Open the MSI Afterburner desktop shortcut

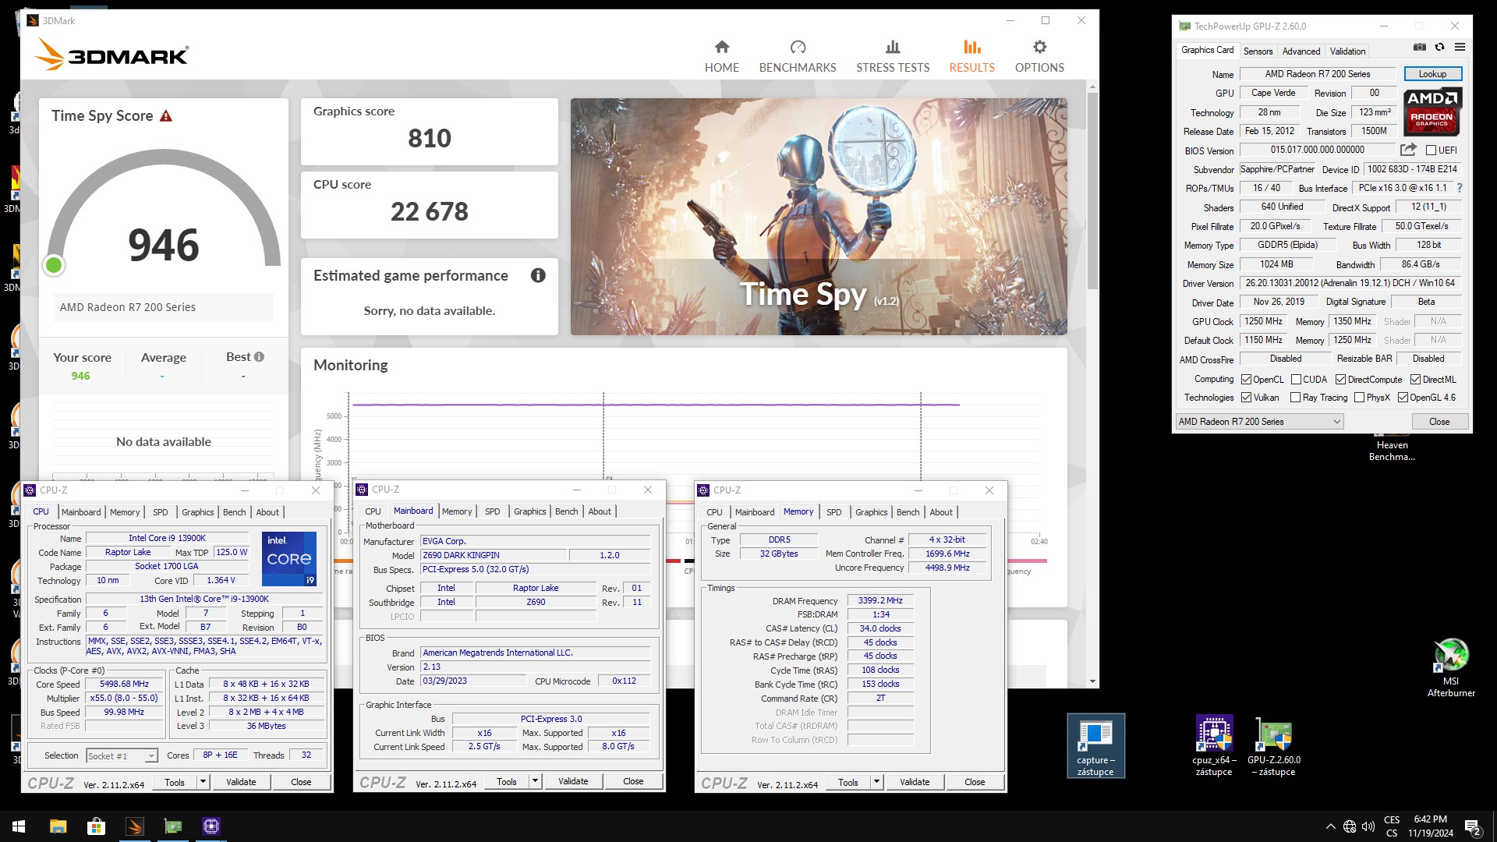point(1450,668)
